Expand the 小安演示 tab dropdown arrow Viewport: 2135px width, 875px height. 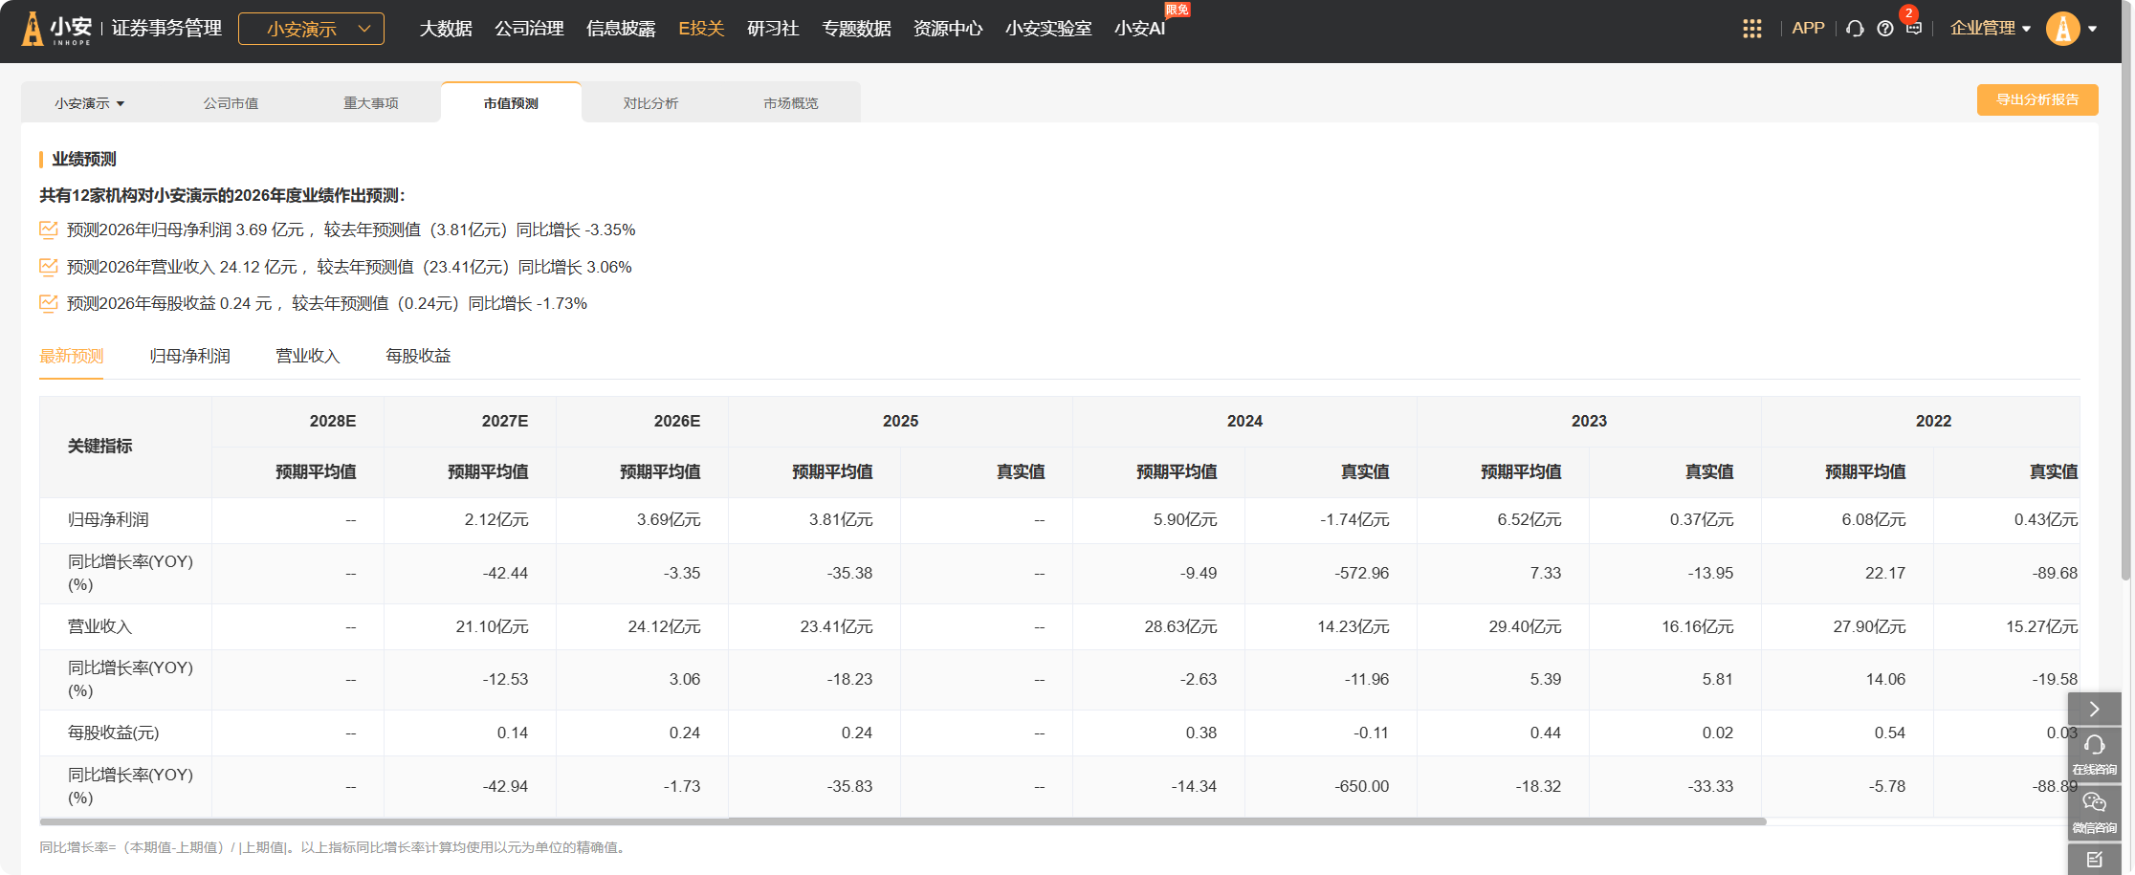click(x=121, y=103)
